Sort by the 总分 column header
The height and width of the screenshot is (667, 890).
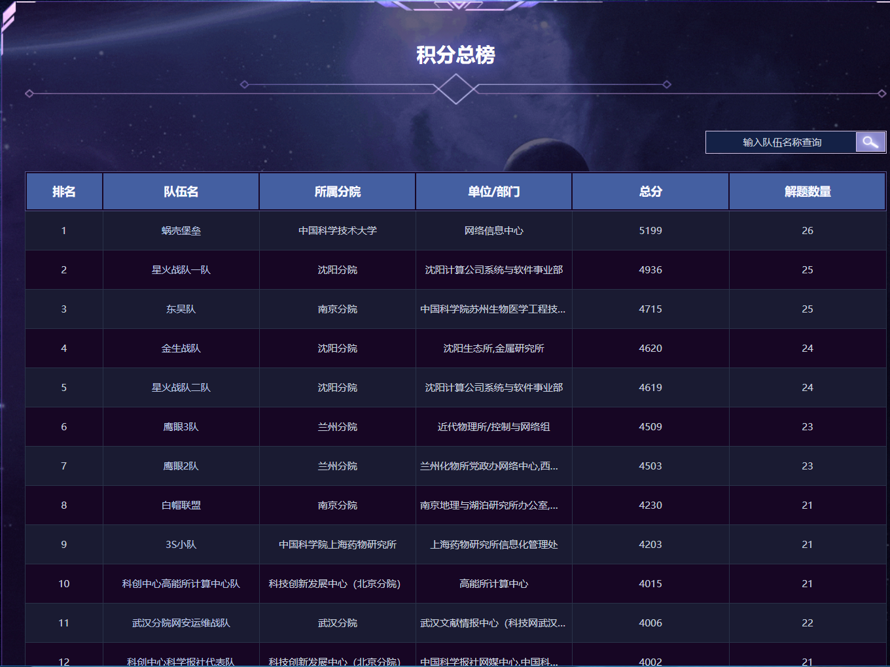(650, 192)
